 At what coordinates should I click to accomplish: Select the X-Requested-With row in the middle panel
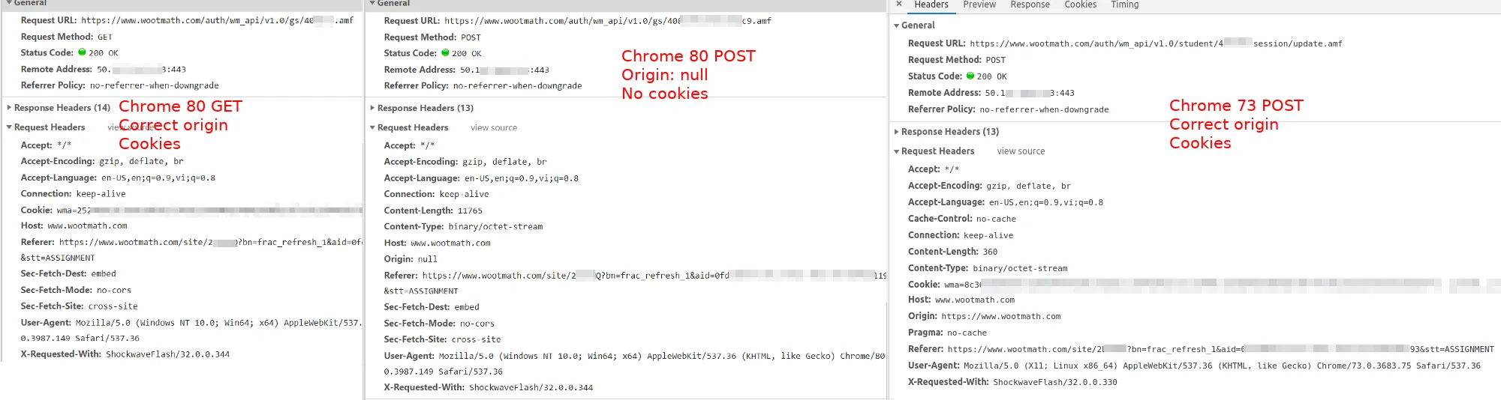coord(489,387)
